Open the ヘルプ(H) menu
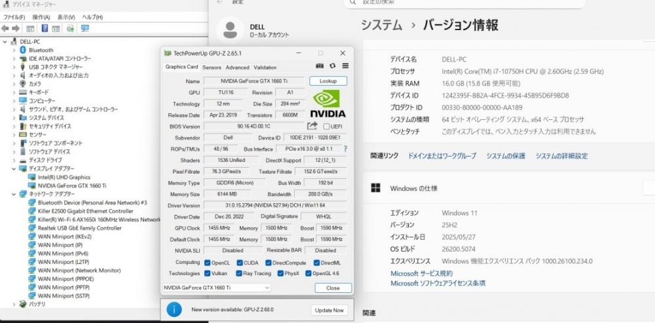 click(92, 17)
